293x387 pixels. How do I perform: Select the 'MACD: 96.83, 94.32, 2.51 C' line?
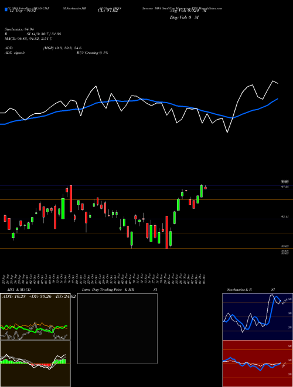click(x=28, y=39)
